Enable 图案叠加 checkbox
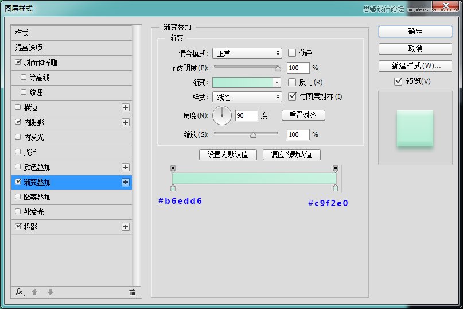 [x=18, y=196]
